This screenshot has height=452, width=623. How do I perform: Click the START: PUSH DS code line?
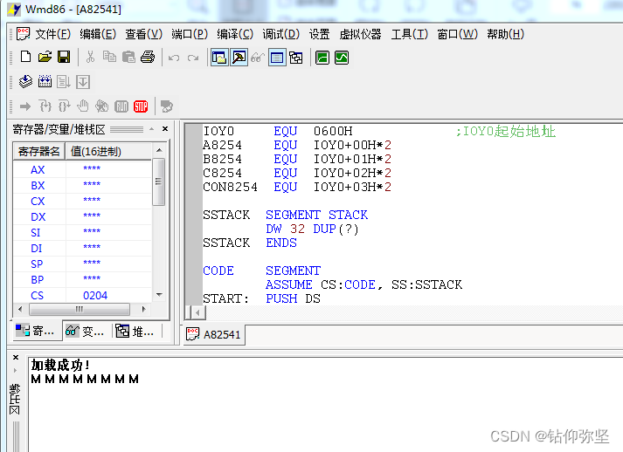(x=261, y=298)
